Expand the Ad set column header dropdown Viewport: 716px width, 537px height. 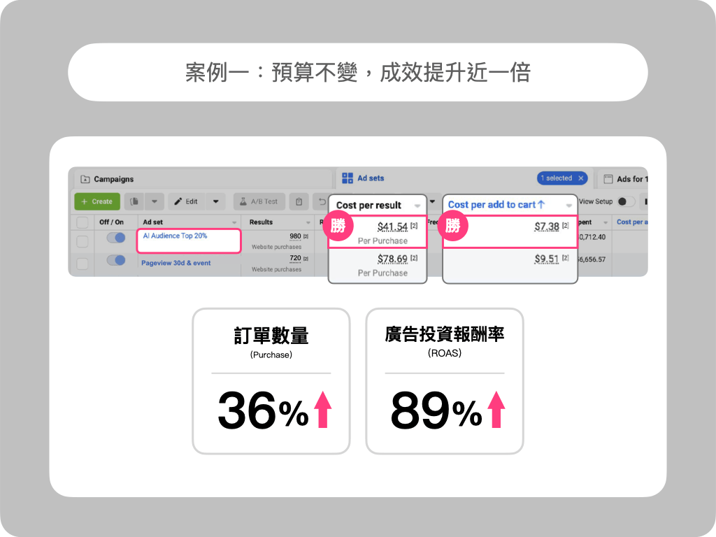pos(234,222)
